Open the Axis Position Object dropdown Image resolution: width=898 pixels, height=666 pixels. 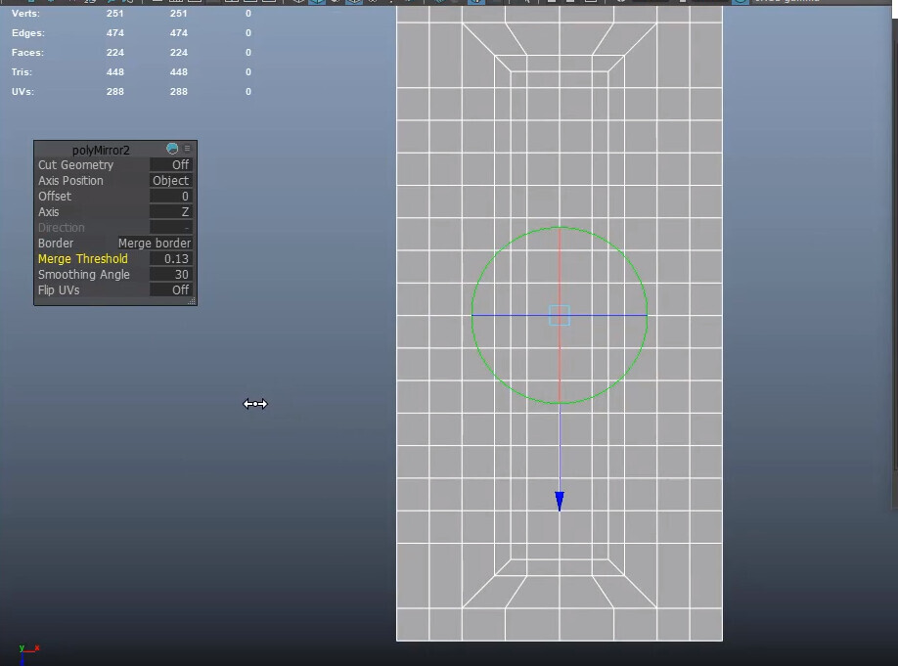(170, 180)
